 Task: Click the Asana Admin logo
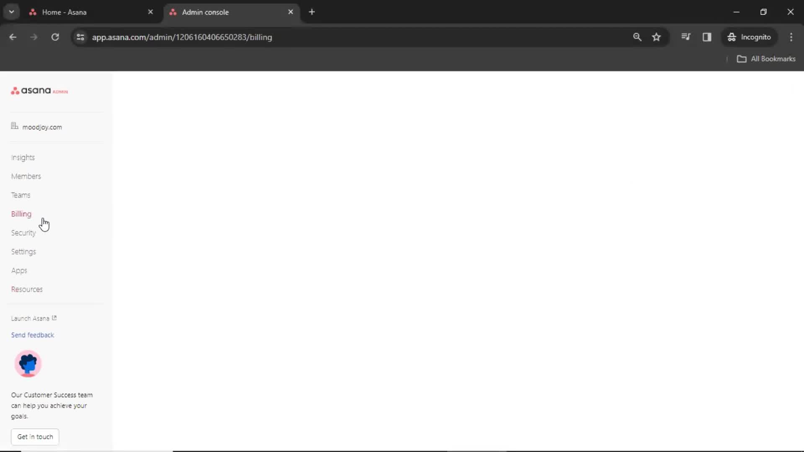39,91
